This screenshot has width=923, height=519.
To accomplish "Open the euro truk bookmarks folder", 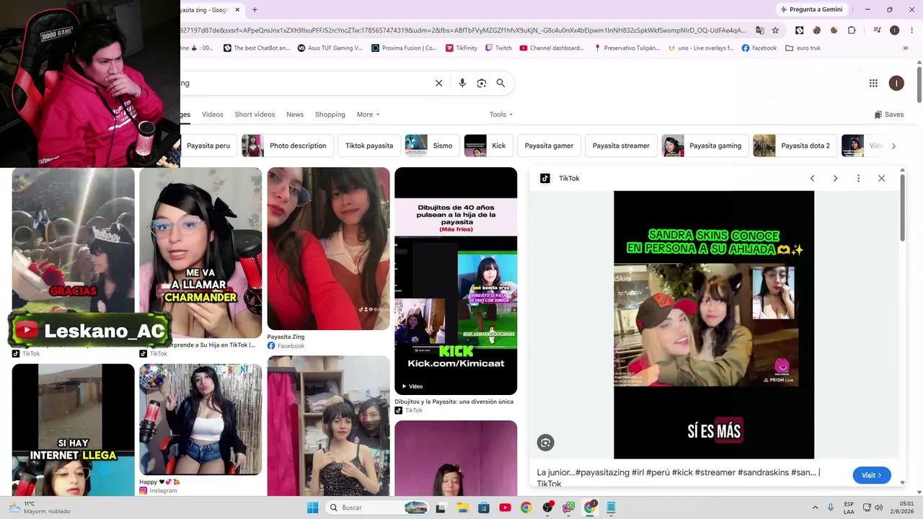I will (x=803, y=48).
